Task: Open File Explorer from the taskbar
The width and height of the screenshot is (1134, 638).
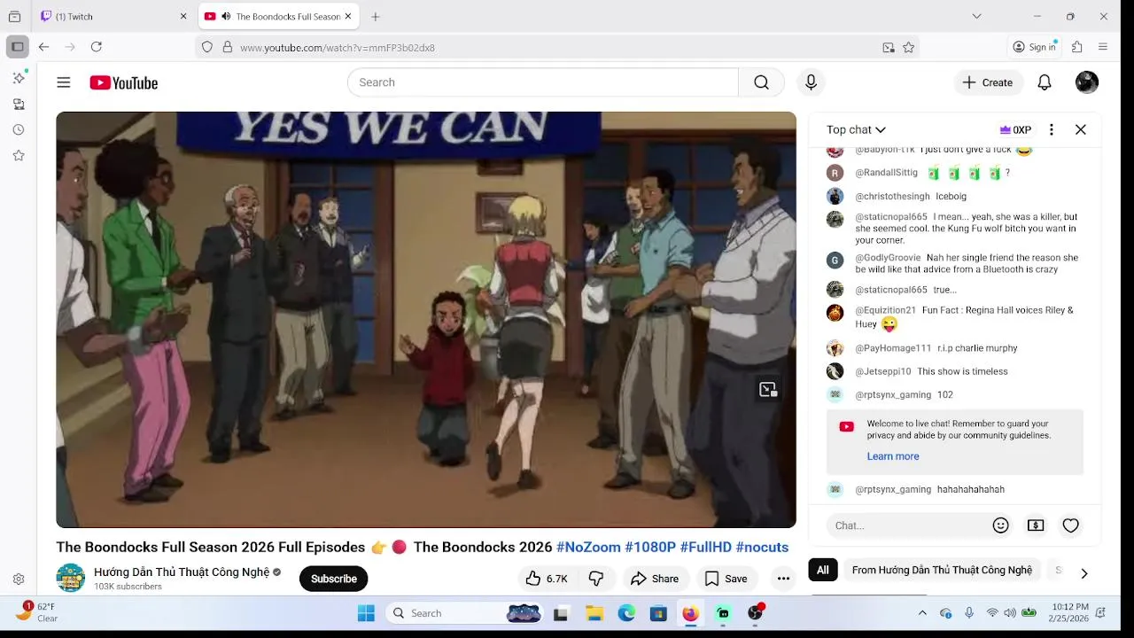Action: (x=594, y=613)
